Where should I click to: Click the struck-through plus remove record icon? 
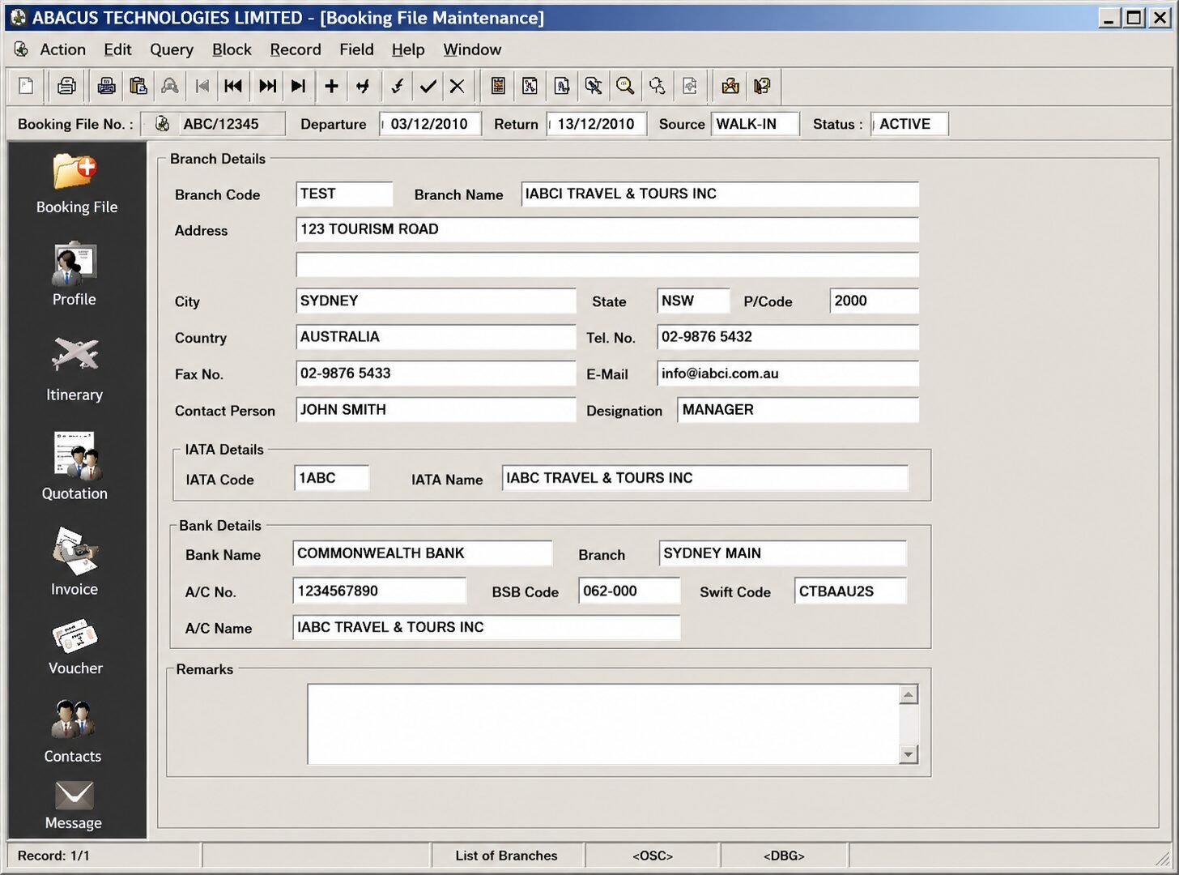tap(363, 86)
